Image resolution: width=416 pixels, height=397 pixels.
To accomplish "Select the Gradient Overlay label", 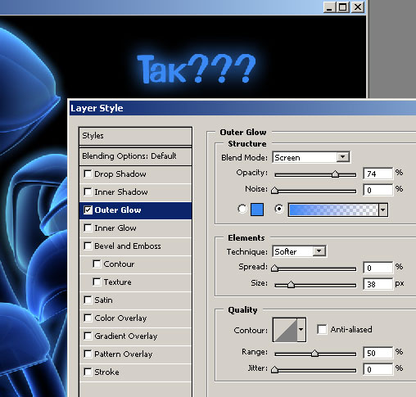I will (x=126, y=336).
